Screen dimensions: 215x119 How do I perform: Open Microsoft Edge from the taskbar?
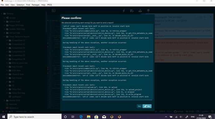(x=81, y=117)
